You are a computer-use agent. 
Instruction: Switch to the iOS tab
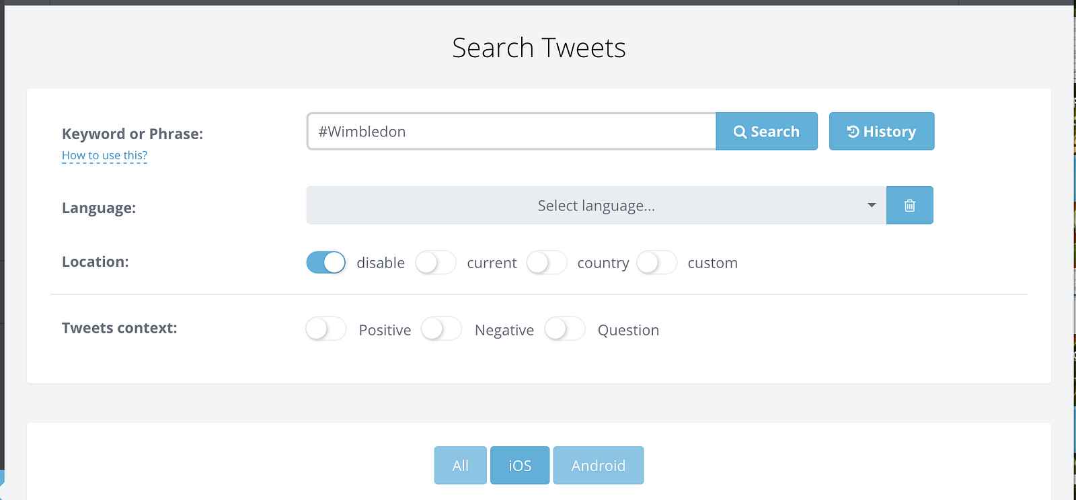[520, 466]
